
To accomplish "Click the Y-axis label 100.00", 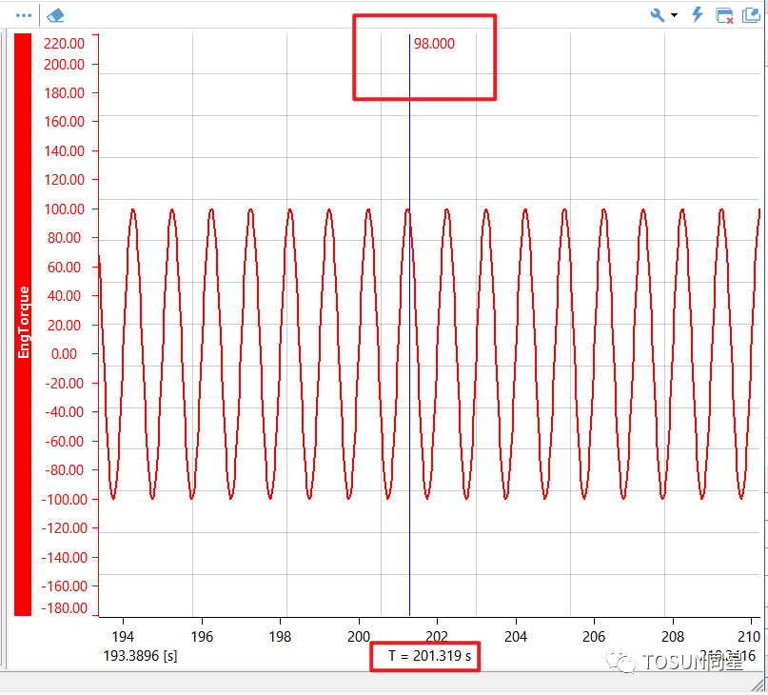I will pos(64,209).
